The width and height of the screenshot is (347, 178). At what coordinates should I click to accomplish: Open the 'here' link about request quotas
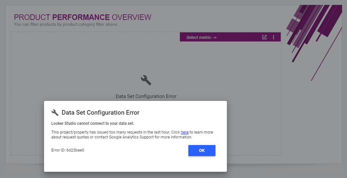pos(184,132)
